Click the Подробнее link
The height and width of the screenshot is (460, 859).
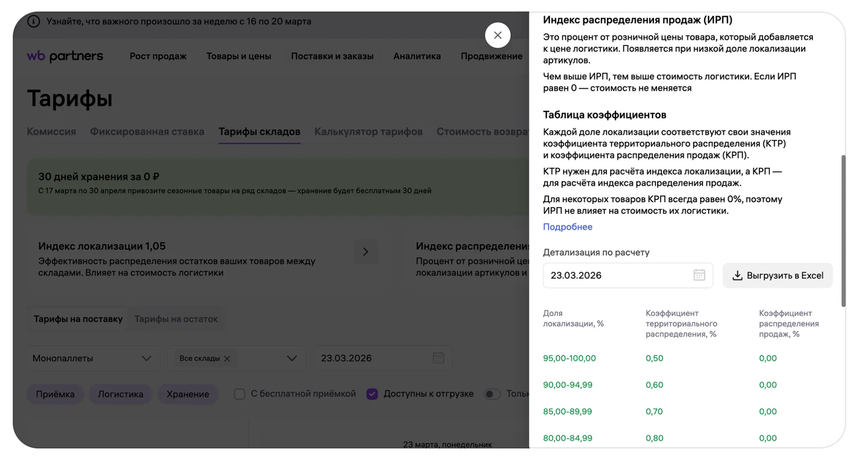(567, 227)
